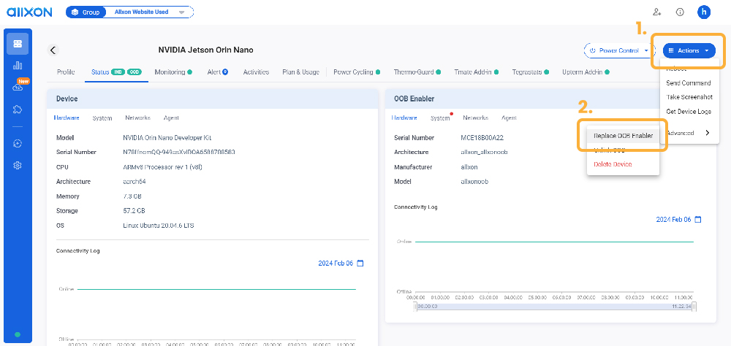The height and width of the screenshot is (346, 731).
Task: Choose Send Command from Actions menu
Action: click(x=688, y=83)
